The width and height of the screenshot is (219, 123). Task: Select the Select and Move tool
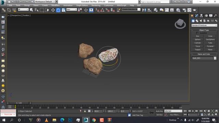pos(53,10)
